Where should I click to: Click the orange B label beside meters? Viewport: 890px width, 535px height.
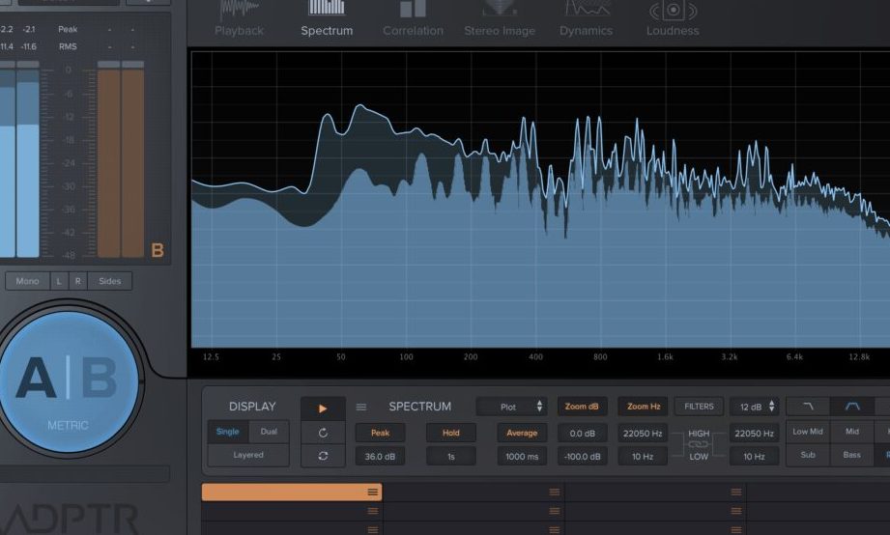(x=158, y=250)
